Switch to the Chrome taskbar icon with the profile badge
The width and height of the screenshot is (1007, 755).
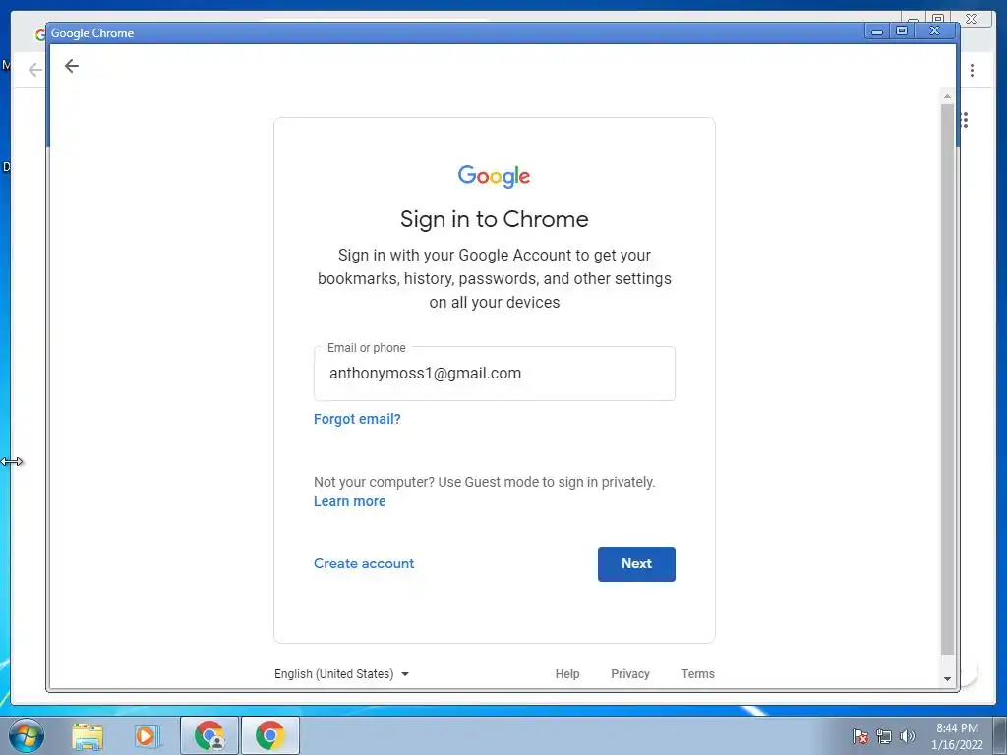(x=209, y=735)
